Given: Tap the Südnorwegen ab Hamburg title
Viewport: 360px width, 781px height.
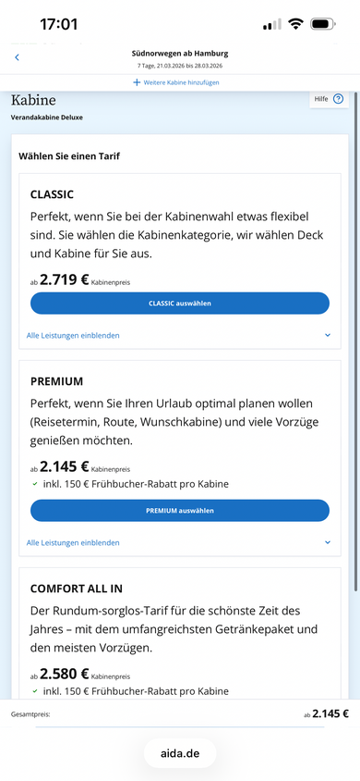Looking at the screenshot, I should click(180, 54).
